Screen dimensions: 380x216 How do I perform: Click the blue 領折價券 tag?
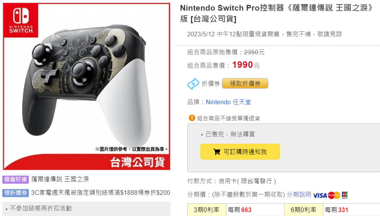click(x=15, y=193)
